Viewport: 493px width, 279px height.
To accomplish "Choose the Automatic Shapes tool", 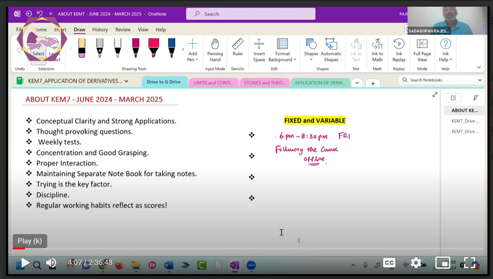I will [x=331, y=50].
